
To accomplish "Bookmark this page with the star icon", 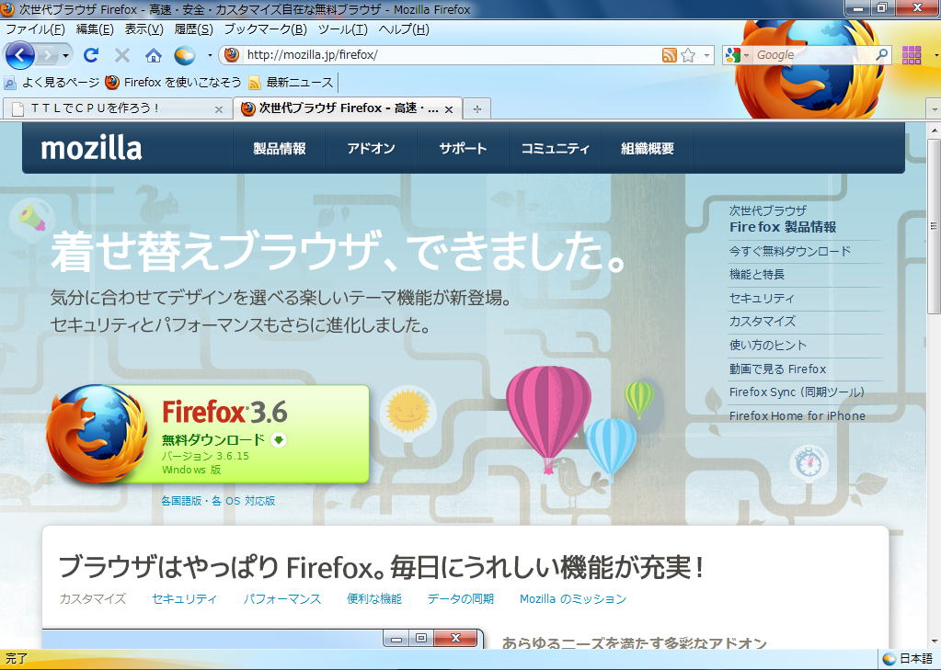I will (x=688, y=55).
